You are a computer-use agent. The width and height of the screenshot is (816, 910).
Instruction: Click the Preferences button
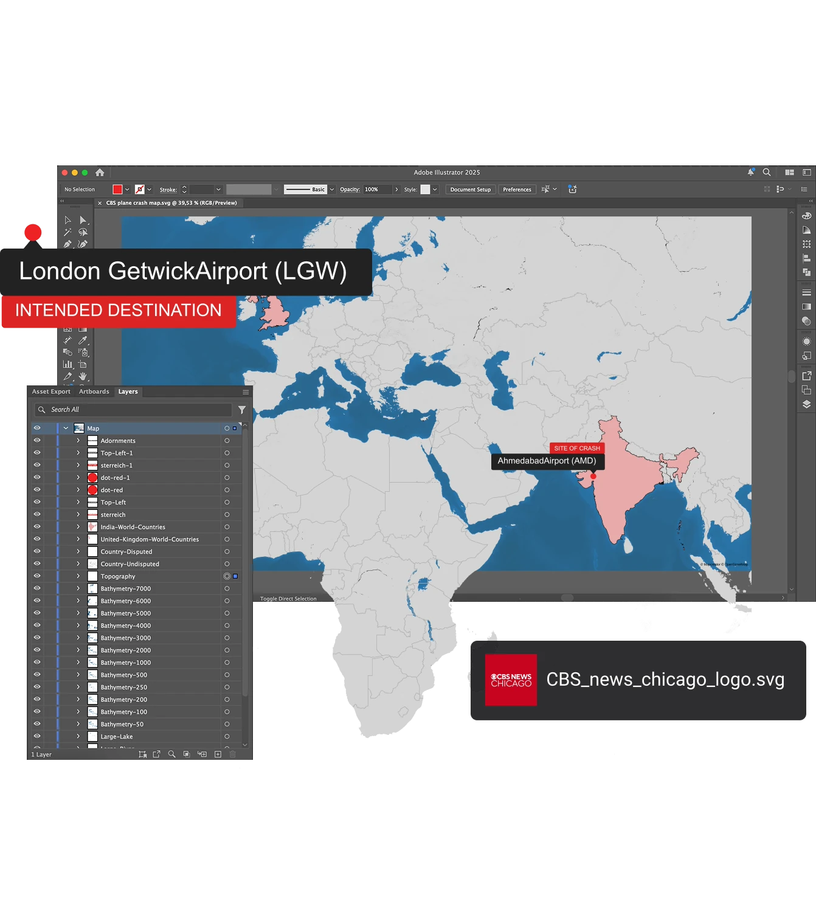click(x=517, y=190)
